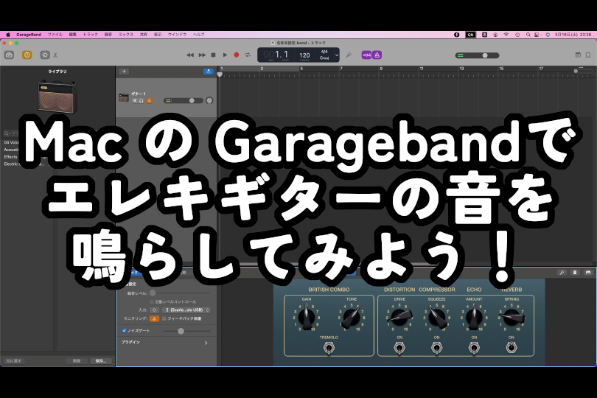The width and height of the screenshot is (597, 398).
Task: Toggle the orange モニタリング button
Action: pos(154,318)
